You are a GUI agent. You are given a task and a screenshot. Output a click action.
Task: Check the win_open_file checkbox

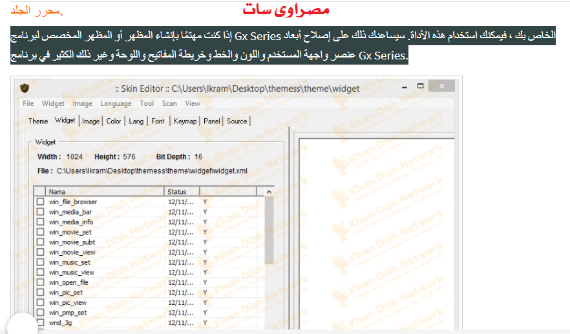click(40, 282)
